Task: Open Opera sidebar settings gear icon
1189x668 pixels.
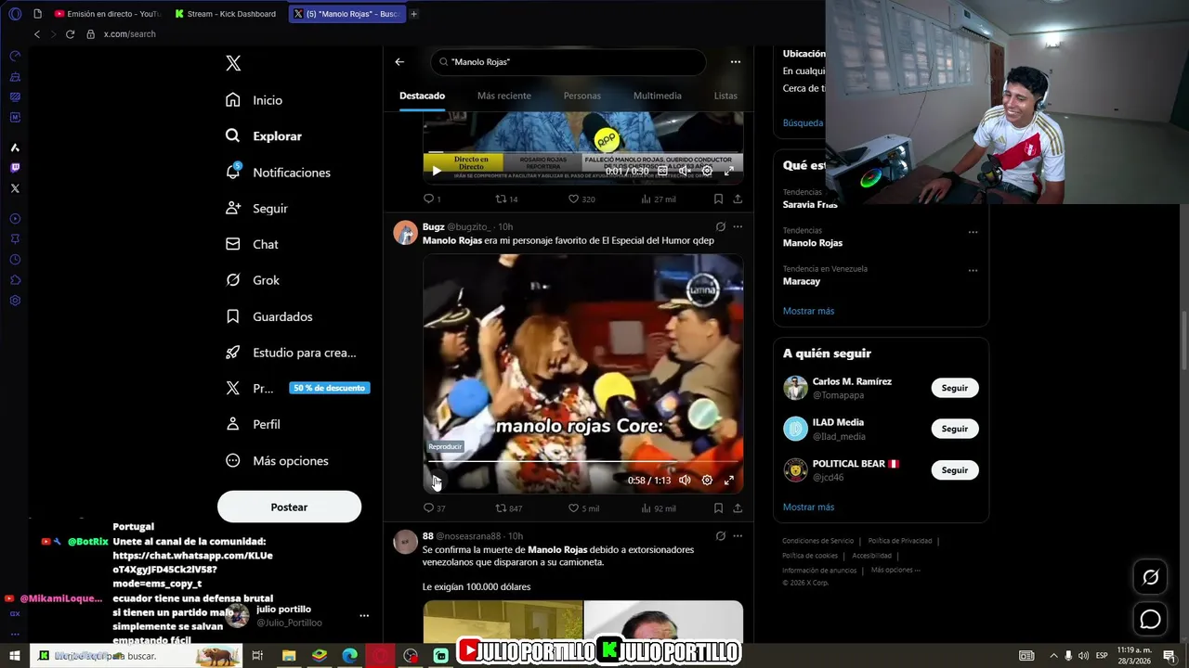Action: click(15, 301)
